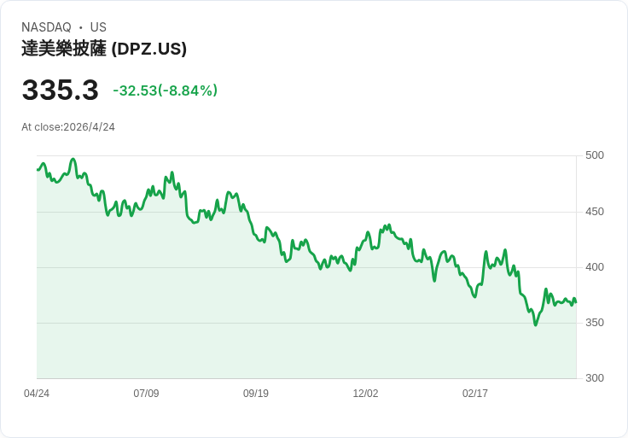Image resolution: width=628 pixels, height=438 pixels.
Task: Click the 400 y-axis price label
Action: coord(595,267)
